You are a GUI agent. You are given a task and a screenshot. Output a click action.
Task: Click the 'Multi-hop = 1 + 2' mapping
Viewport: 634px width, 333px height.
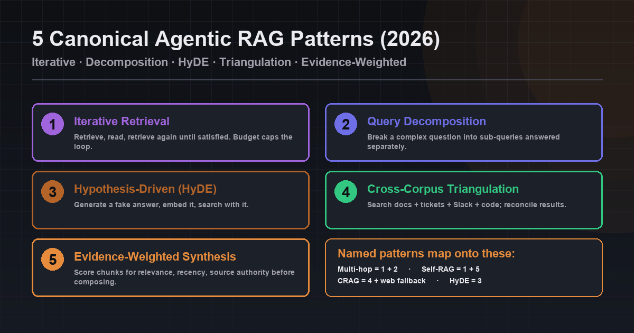[x=367, y=269]
